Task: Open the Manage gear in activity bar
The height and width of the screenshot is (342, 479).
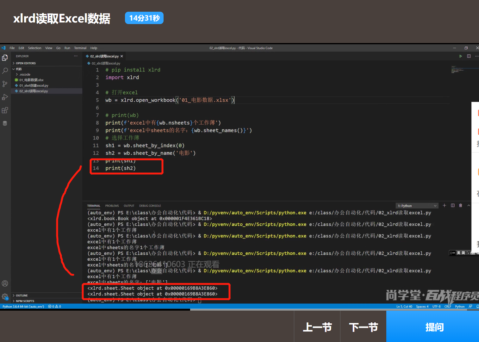Action: click(5, 297)
